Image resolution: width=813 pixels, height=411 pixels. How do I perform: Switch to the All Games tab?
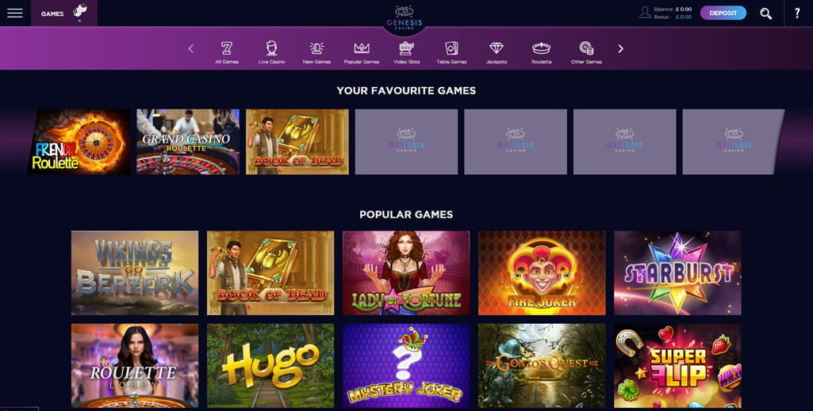pyautogui.click(x=227, y=52)
